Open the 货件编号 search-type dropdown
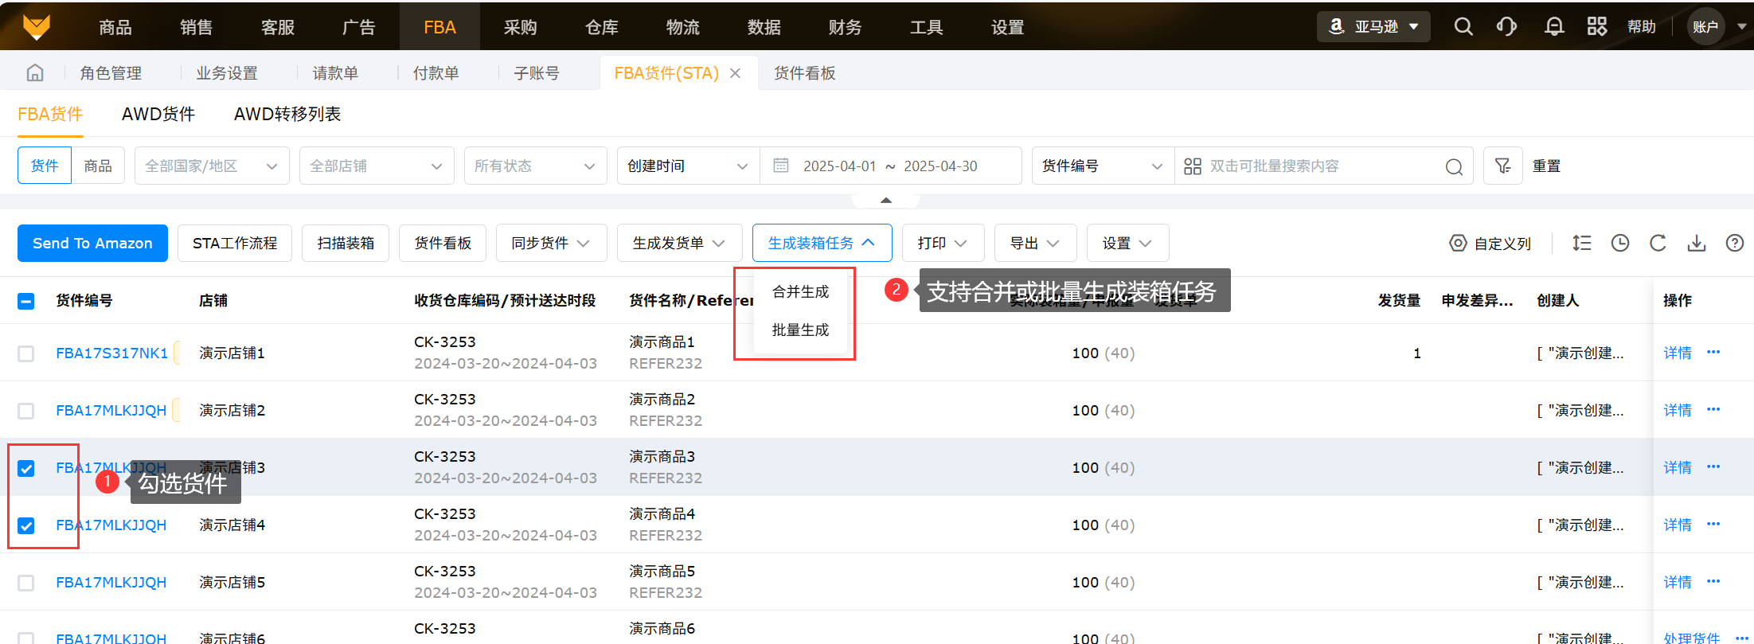This screenshot has width=1754, height=644. point(1104,166)
